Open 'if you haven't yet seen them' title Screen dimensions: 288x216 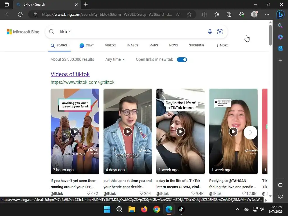[x=73, y=184]
